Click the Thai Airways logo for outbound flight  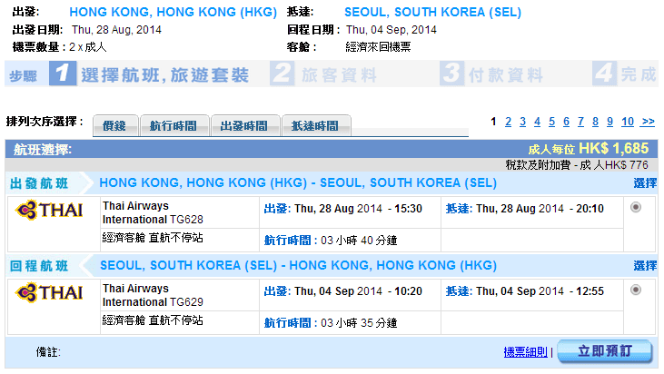click(50, 211)
